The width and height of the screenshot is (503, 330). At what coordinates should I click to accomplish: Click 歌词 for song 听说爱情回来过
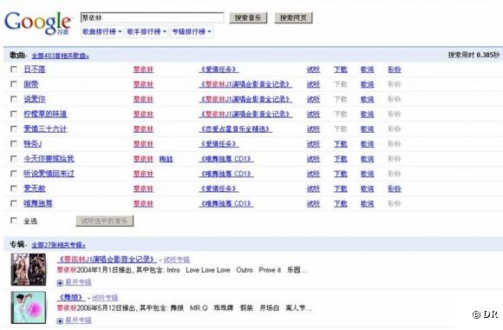(x=367, y=174)
